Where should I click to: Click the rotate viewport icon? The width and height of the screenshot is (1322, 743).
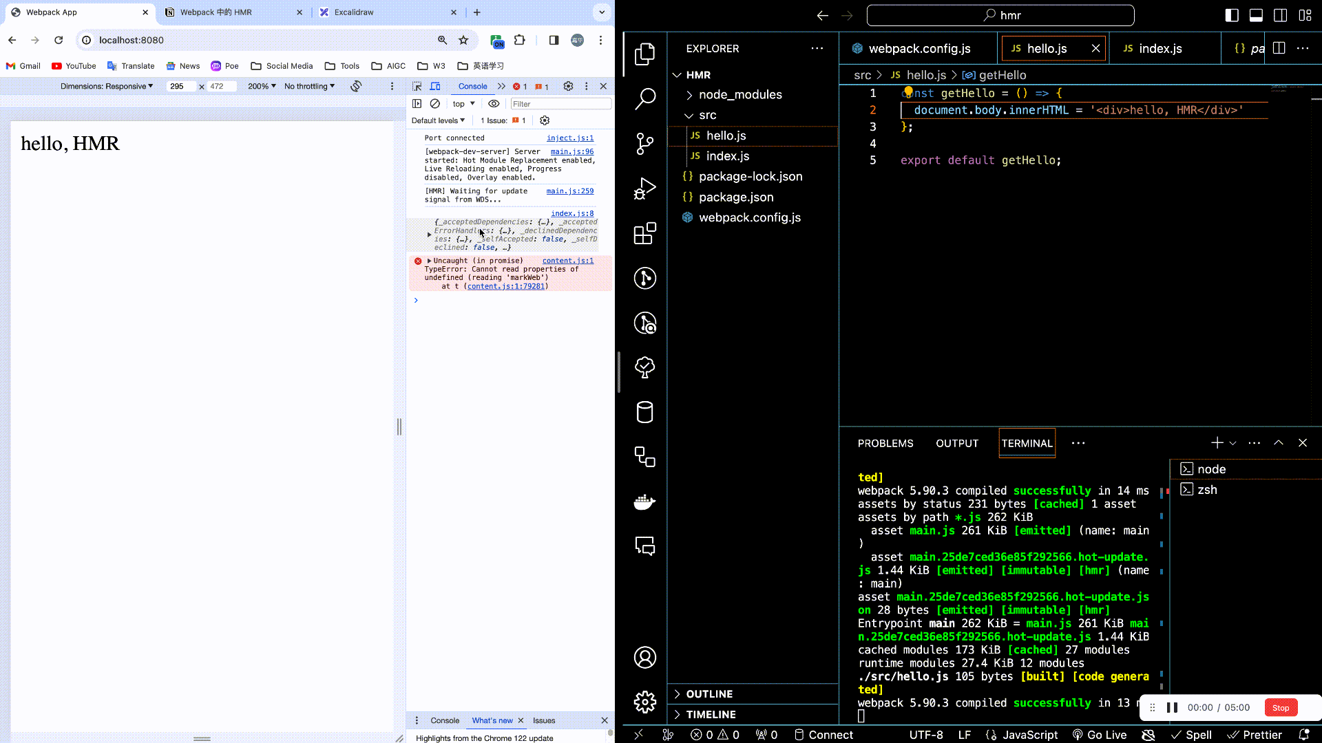356,86
